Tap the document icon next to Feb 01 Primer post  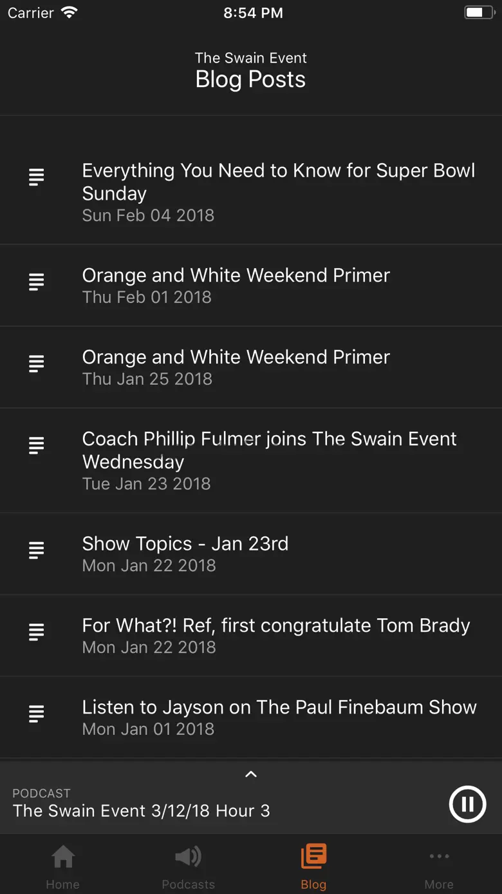click(x=37, y=282)
